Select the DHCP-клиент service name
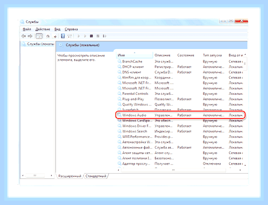 pos(133,67)
